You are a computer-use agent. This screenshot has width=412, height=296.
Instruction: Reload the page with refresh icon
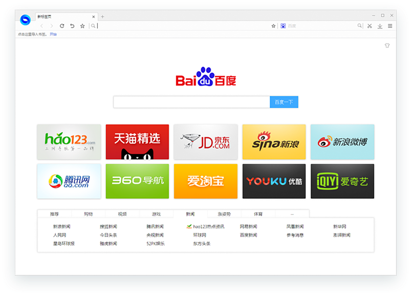(x=62, y=26)
